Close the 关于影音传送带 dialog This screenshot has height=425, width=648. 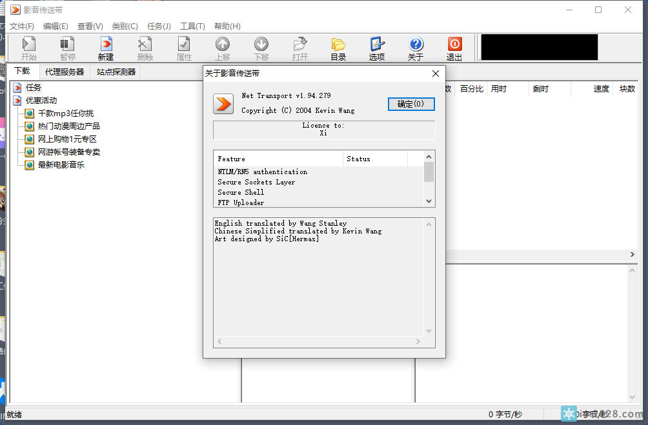(x=436, y=74)
